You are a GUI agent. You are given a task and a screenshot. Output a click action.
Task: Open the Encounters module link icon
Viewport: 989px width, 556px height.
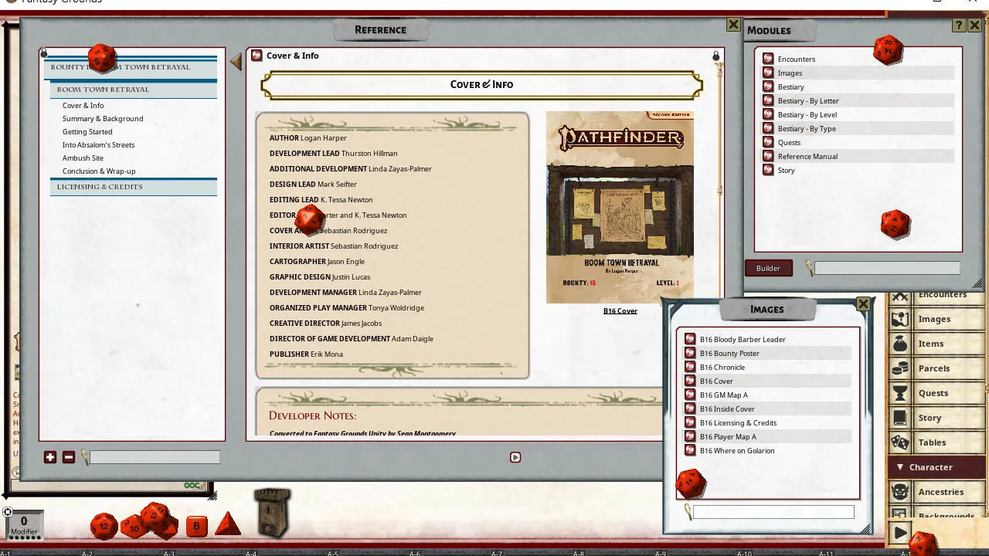click(x=768, y=59)
